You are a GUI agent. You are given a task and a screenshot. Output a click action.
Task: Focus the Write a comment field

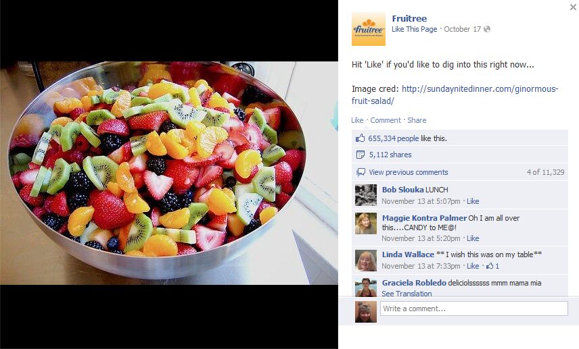point(473,308)
